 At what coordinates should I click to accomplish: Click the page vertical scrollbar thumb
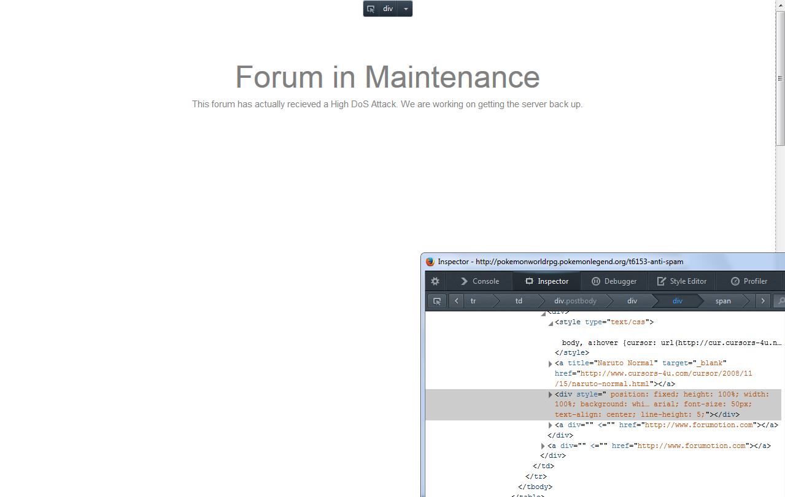(780, 78)
